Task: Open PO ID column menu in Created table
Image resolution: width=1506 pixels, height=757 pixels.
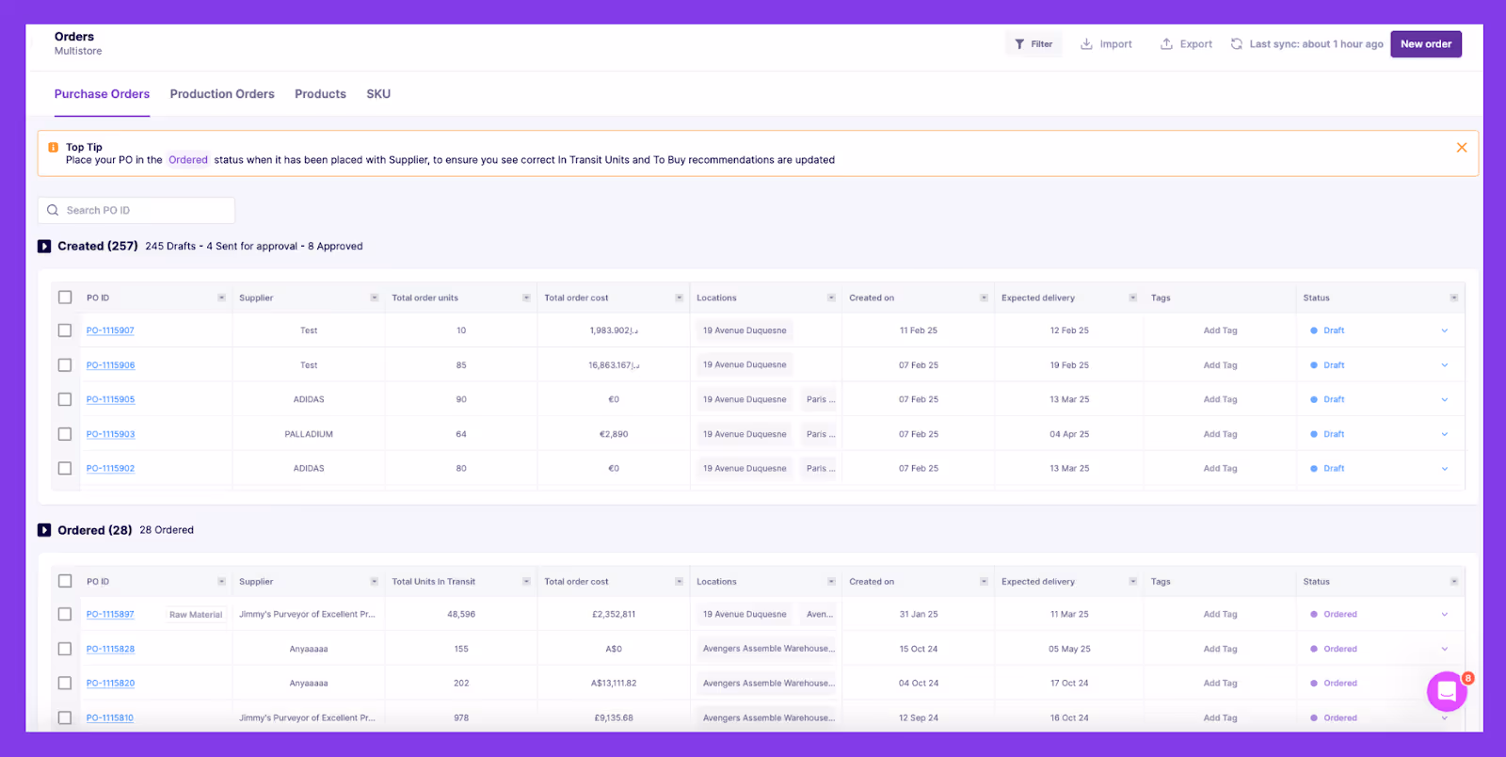Action: (221, 298)
